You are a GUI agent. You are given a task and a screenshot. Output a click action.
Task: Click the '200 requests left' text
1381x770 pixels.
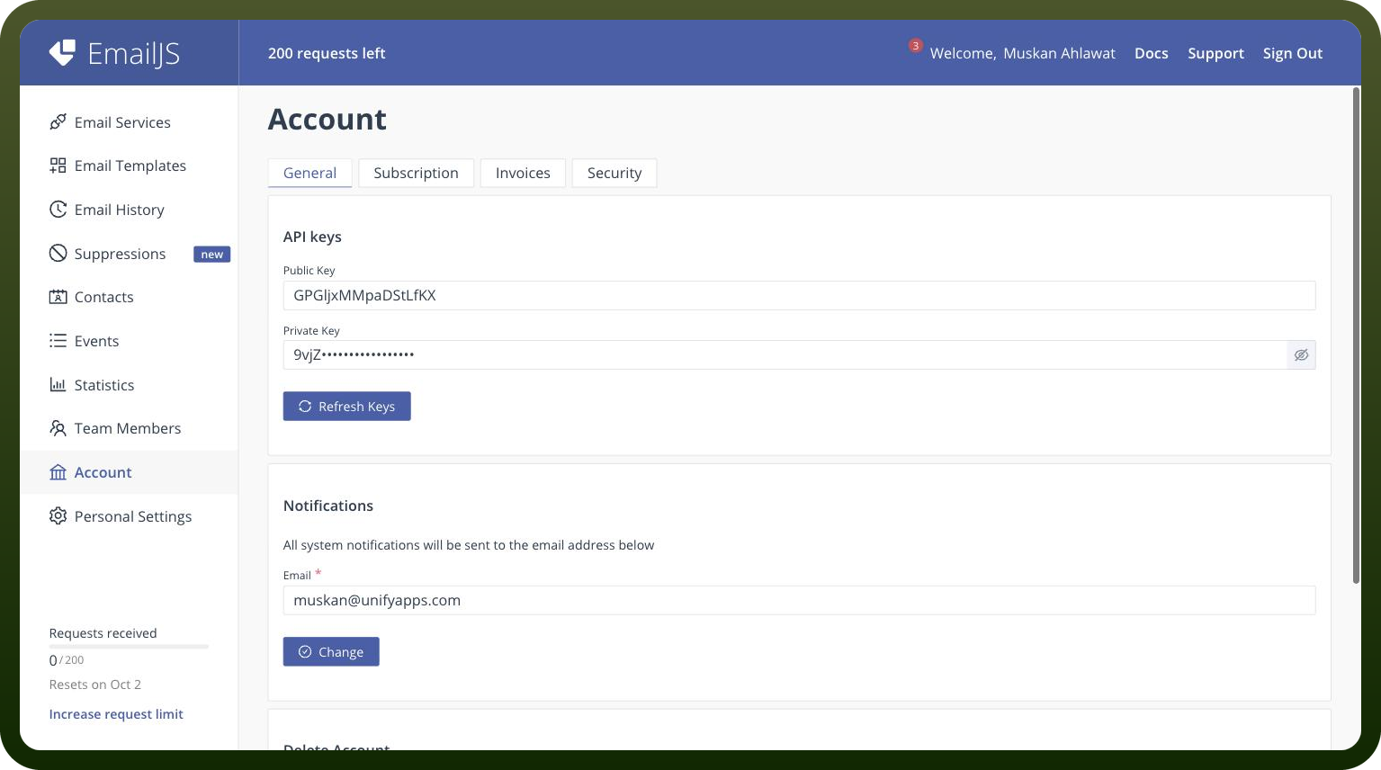pos(327,53)
